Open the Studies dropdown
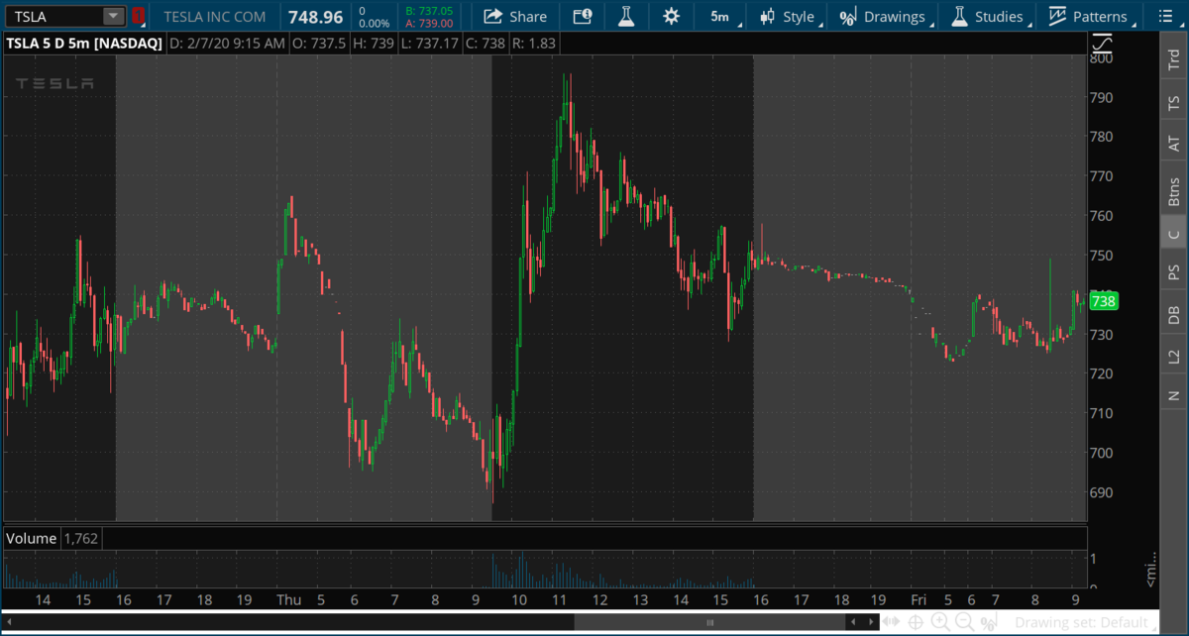 coord(989,16)
